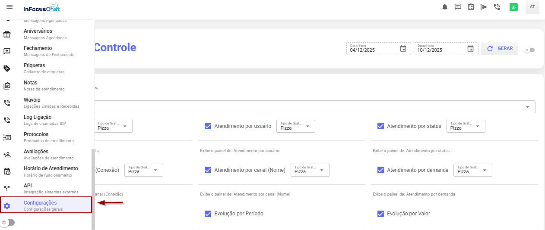Toggle the dark mode switch in sidebar

8,222
